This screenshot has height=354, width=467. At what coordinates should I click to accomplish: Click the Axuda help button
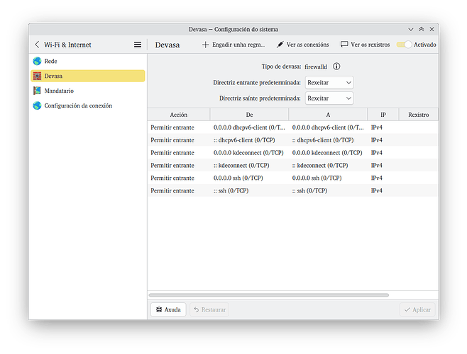(168, 309)
